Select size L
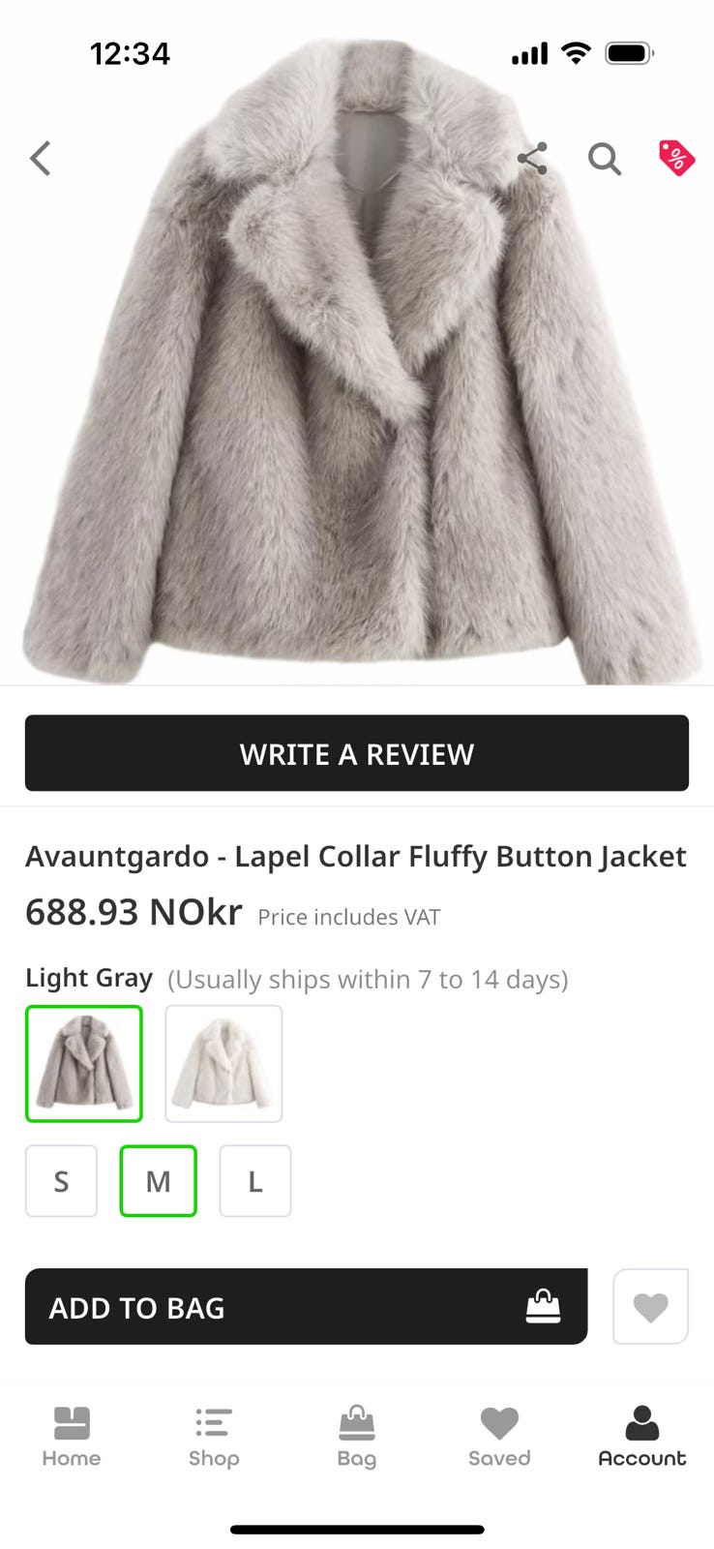This screenshot has height=1549, width=714. tap(255, 1181)
